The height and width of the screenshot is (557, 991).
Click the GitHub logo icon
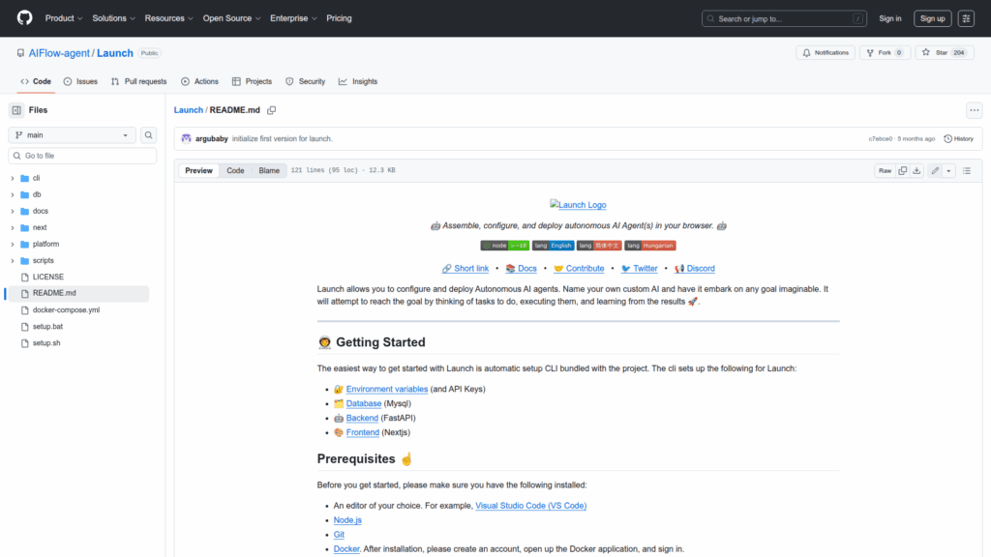tap(24, 18)
